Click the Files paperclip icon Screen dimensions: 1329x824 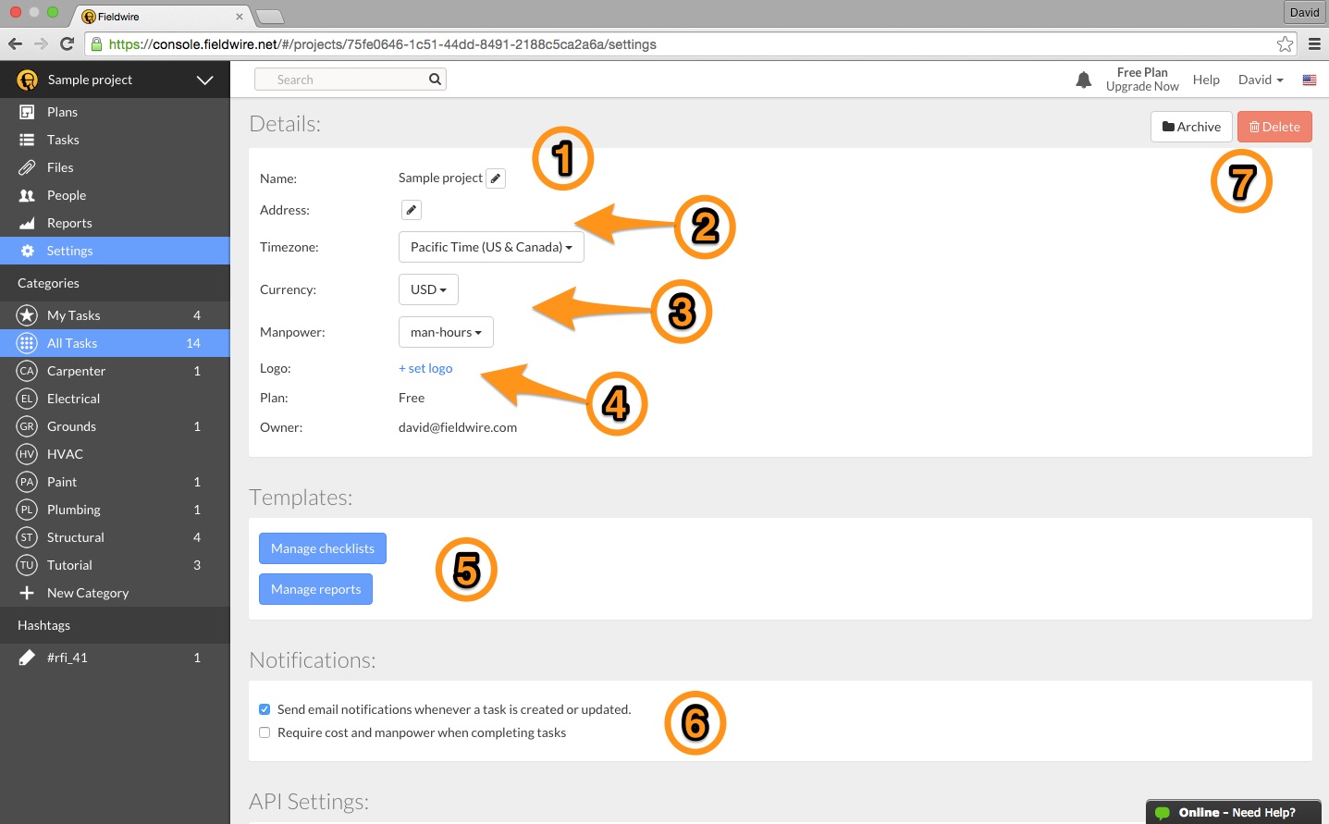(x=27, y=167)
